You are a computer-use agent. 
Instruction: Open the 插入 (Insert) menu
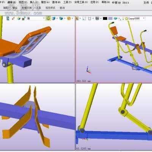click(x=34, y=2)
